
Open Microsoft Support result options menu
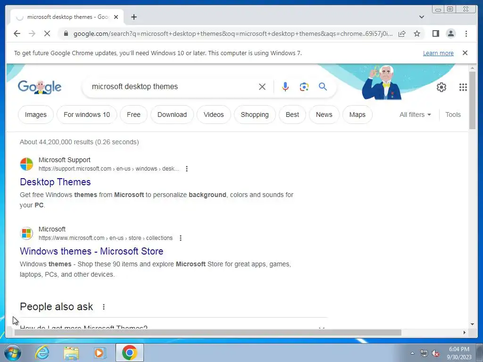click(187, 169)
